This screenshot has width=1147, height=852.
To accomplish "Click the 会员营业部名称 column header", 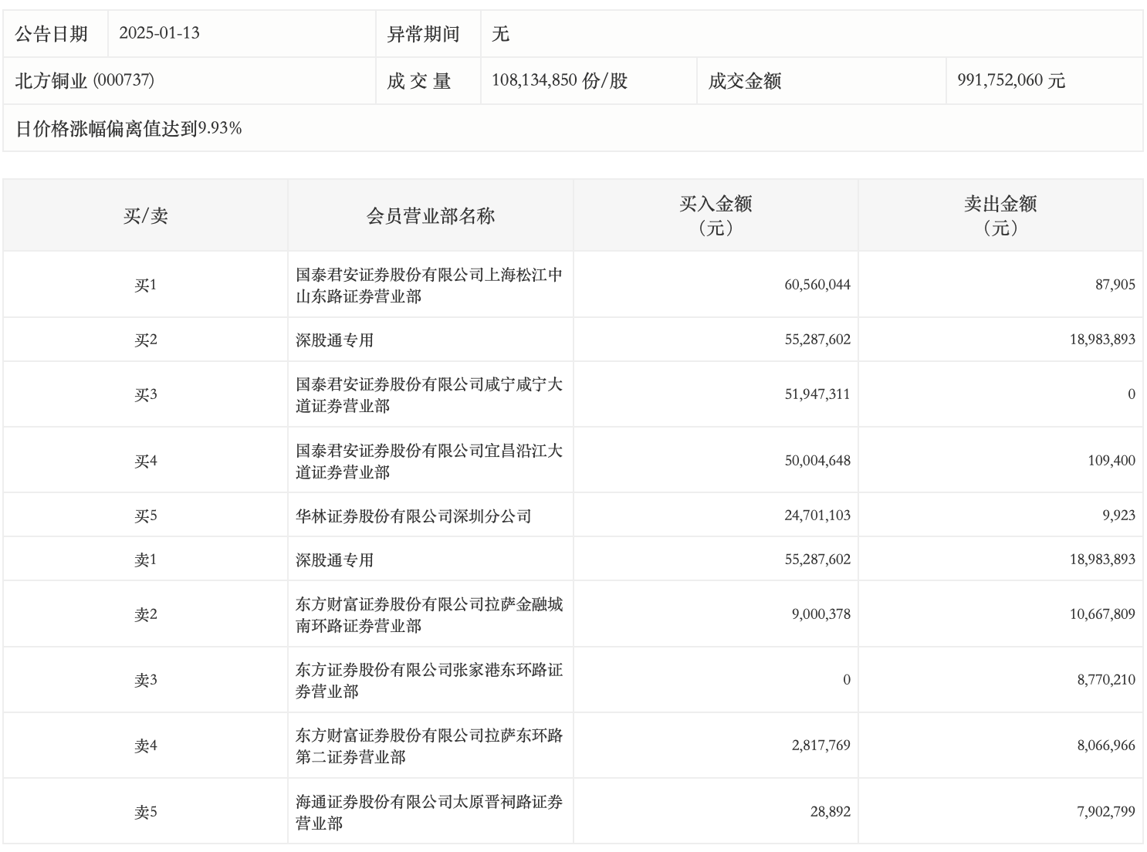I will [430, 216].
